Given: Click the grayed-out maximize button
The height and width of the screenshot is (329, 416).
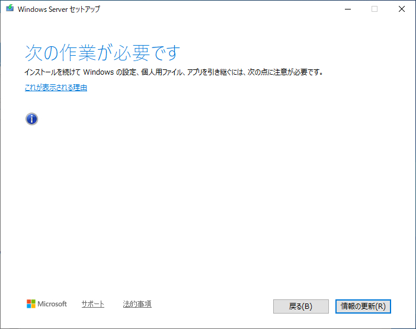Looking at the screenshot, I should (375, 9).
